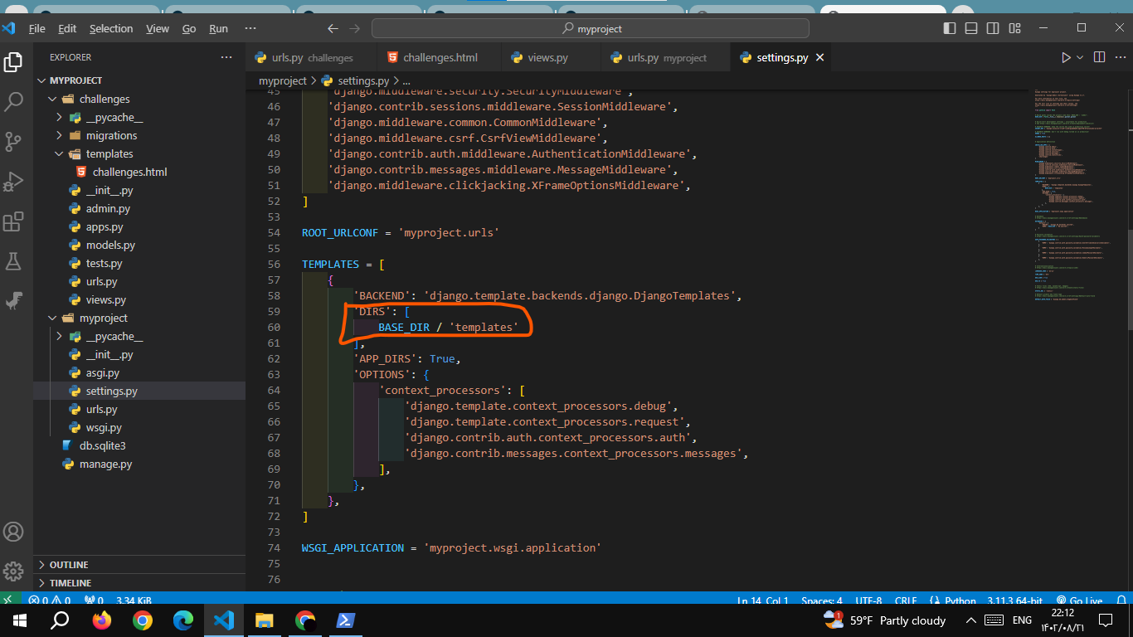Viewport: 1133px width, 637px height.
Task: Collapse the challenges folder in Explorer
Action: point(105,99)
